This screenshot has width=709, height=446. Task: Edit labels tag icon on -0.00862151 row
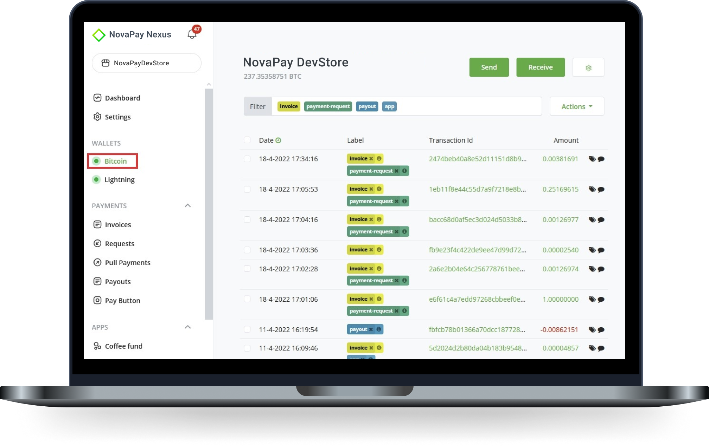point(592,330)
